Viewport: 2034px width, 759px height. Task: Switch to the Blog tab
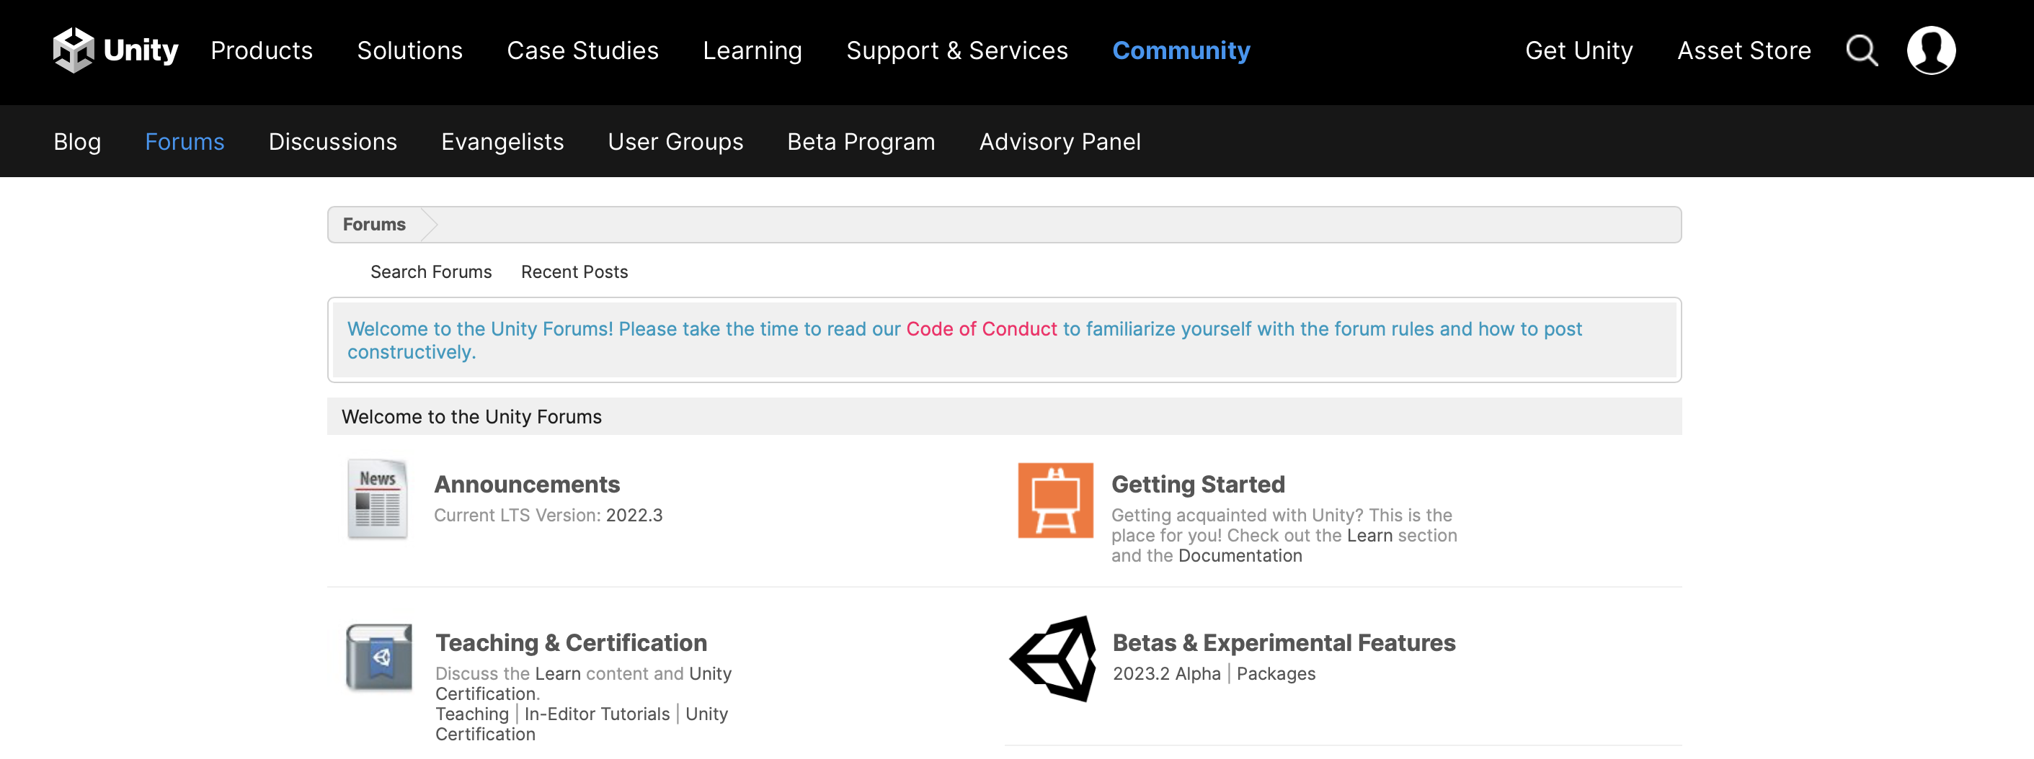(77, 141)
